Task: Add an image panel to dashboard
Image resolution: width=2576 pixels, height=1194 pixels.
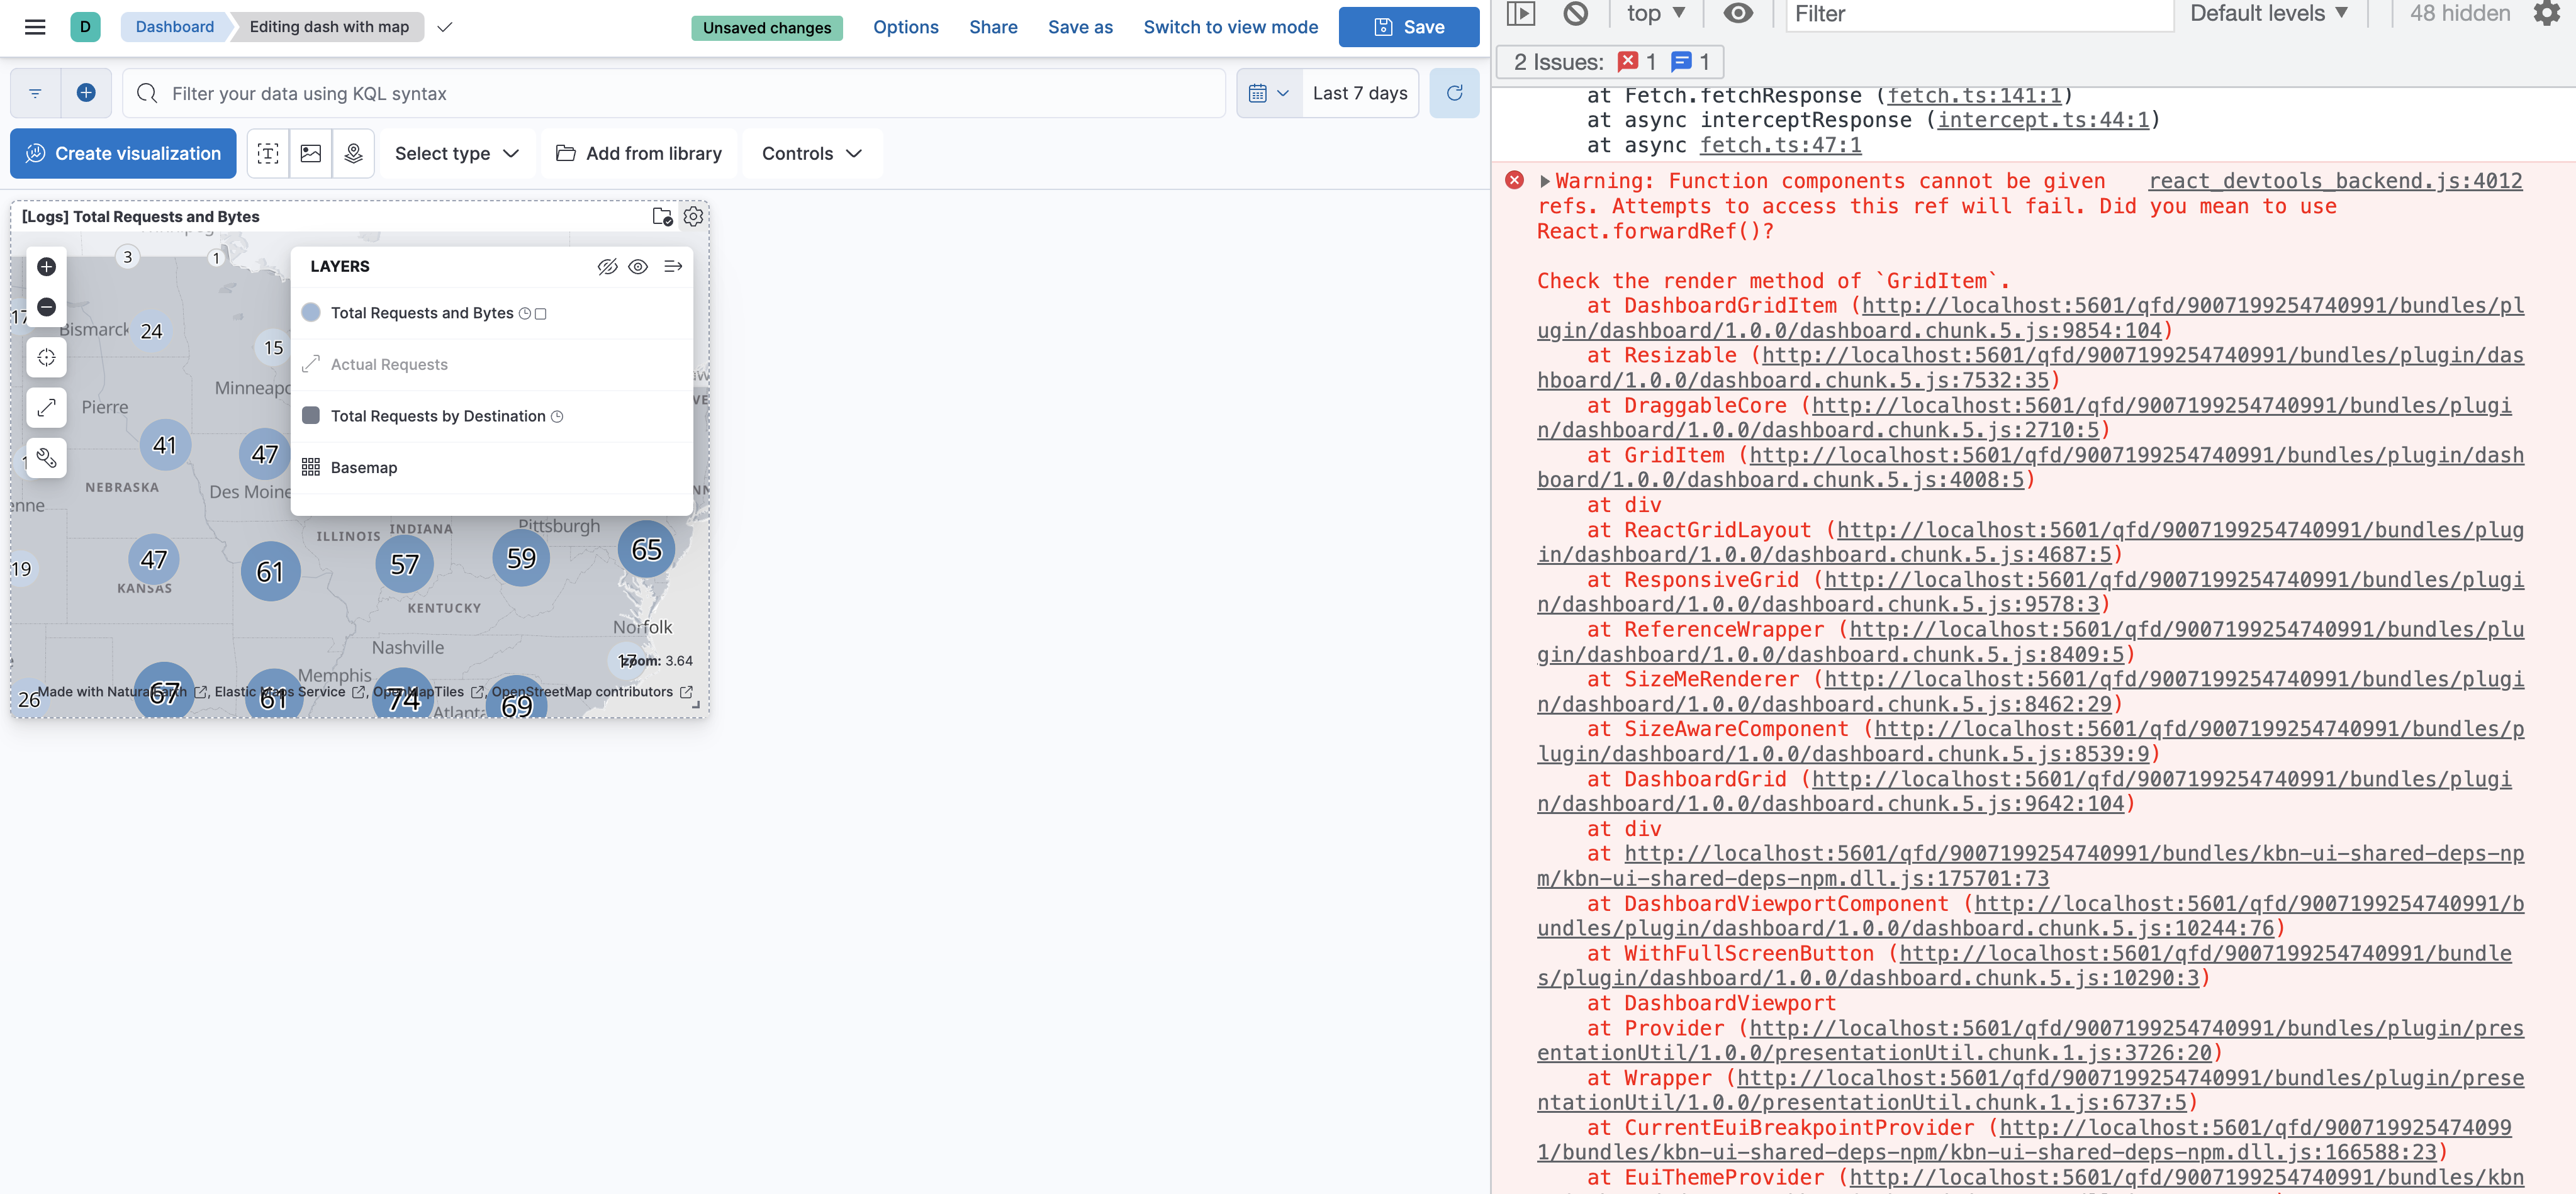Action: (311, 153)
